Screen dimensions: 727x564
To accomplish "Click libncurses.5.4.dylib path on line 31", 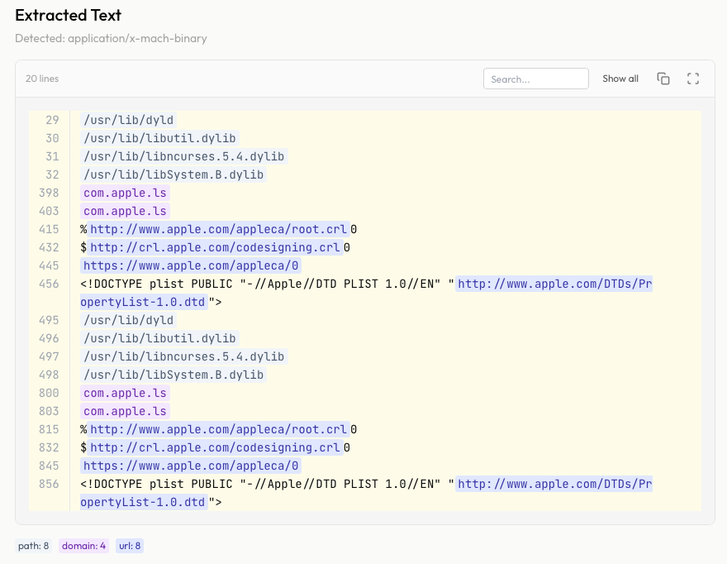I will click(x=183, y=156).
